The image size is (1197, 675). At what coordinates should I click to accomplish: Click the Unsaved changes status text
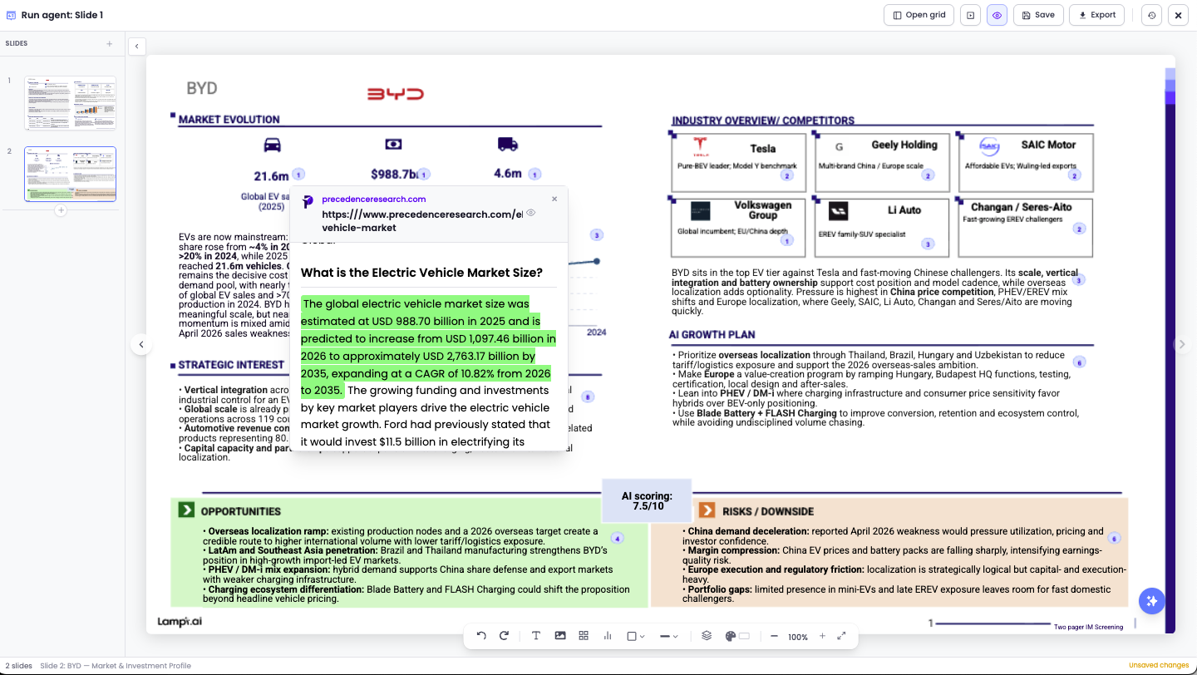[x=1159, y=665]
